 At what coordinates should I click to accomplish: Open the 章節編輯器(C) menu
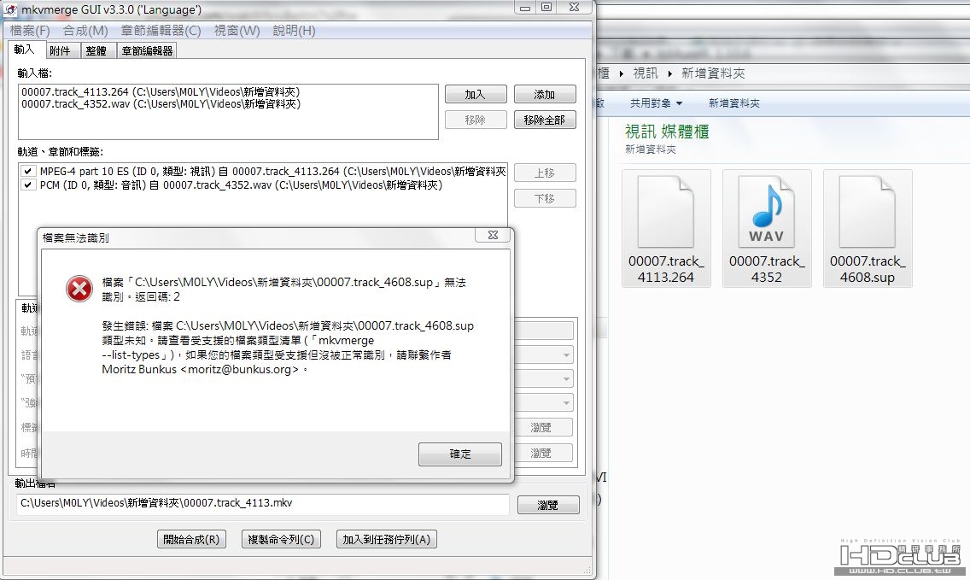tap(161, 31)
